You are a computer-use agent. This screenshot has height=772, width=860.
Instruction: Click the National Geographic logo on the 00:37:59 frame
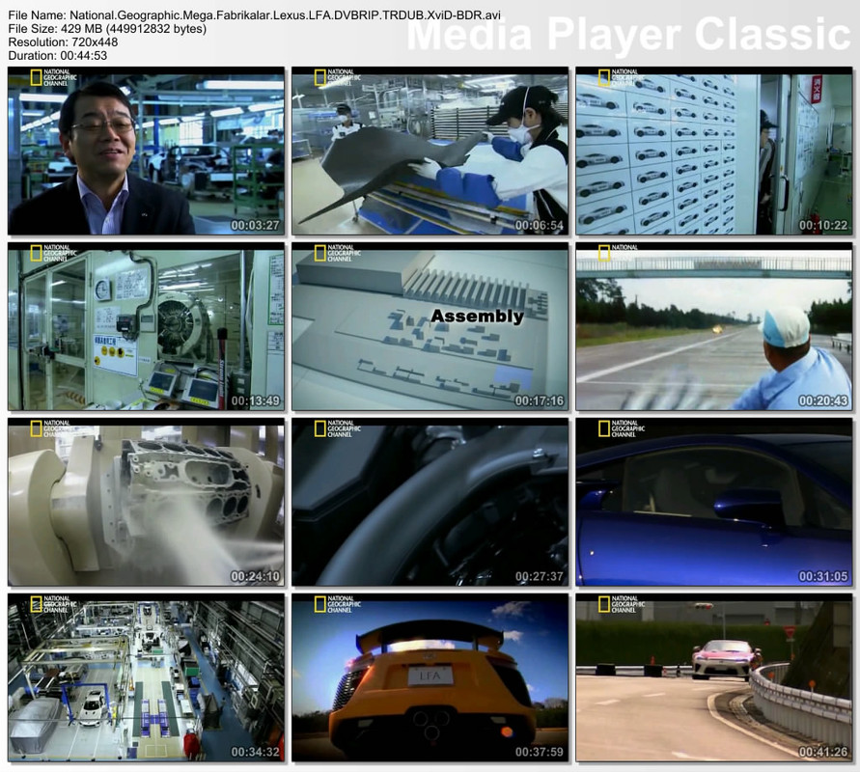[x=337, y=604]
